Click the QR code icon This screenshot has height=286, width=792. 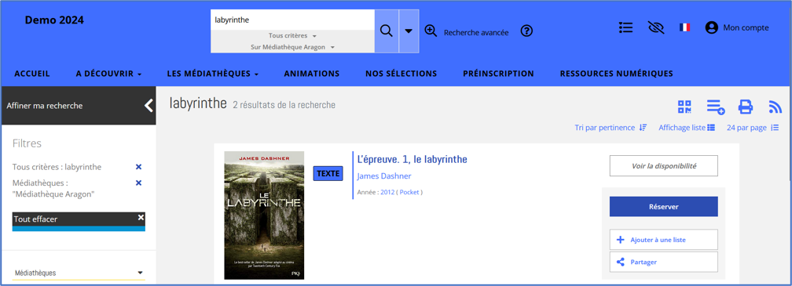coord(684,107)
